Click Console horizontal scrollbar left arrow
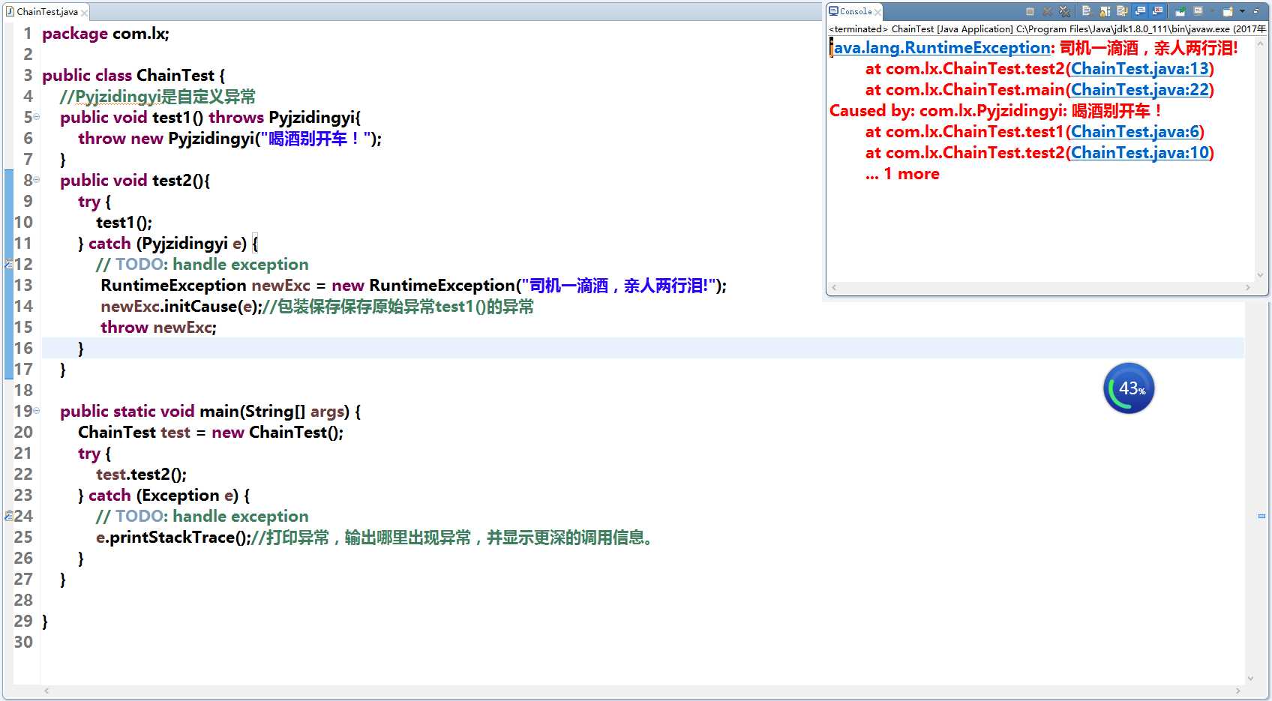This screenshot has height=701, width=1272. [x=834, y=287]
